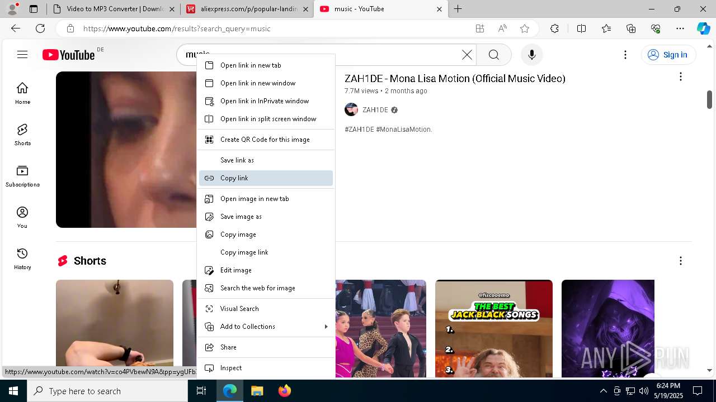Open YouTube settings three-dot menu

[x=625, y=55]
